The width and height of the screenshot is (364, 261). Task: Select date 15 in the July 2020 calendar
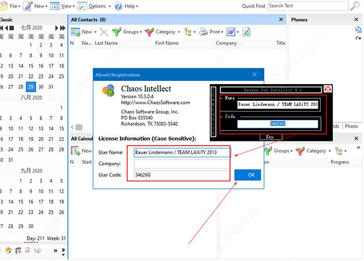pyautogui.click(x=31, y=66)
